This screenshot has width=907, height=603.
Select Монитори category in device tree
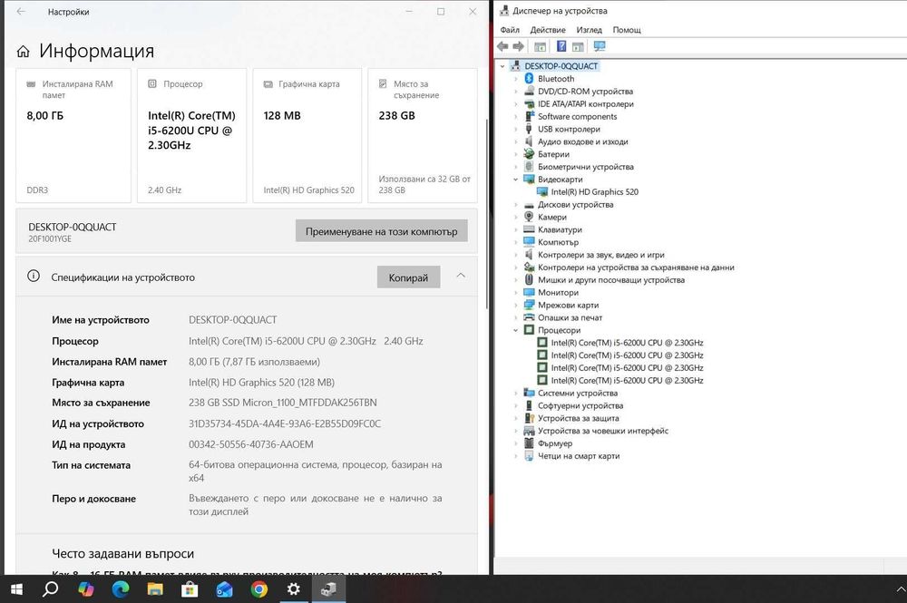[558, 293]
